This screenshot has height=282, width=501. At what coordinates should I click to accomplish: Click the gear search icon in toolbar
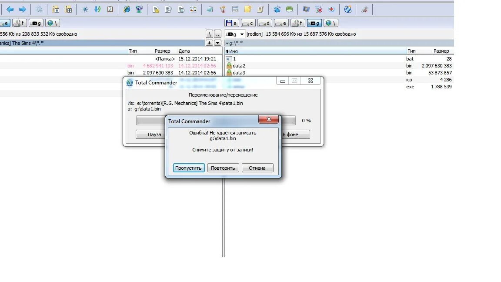[x=39, y=9]
